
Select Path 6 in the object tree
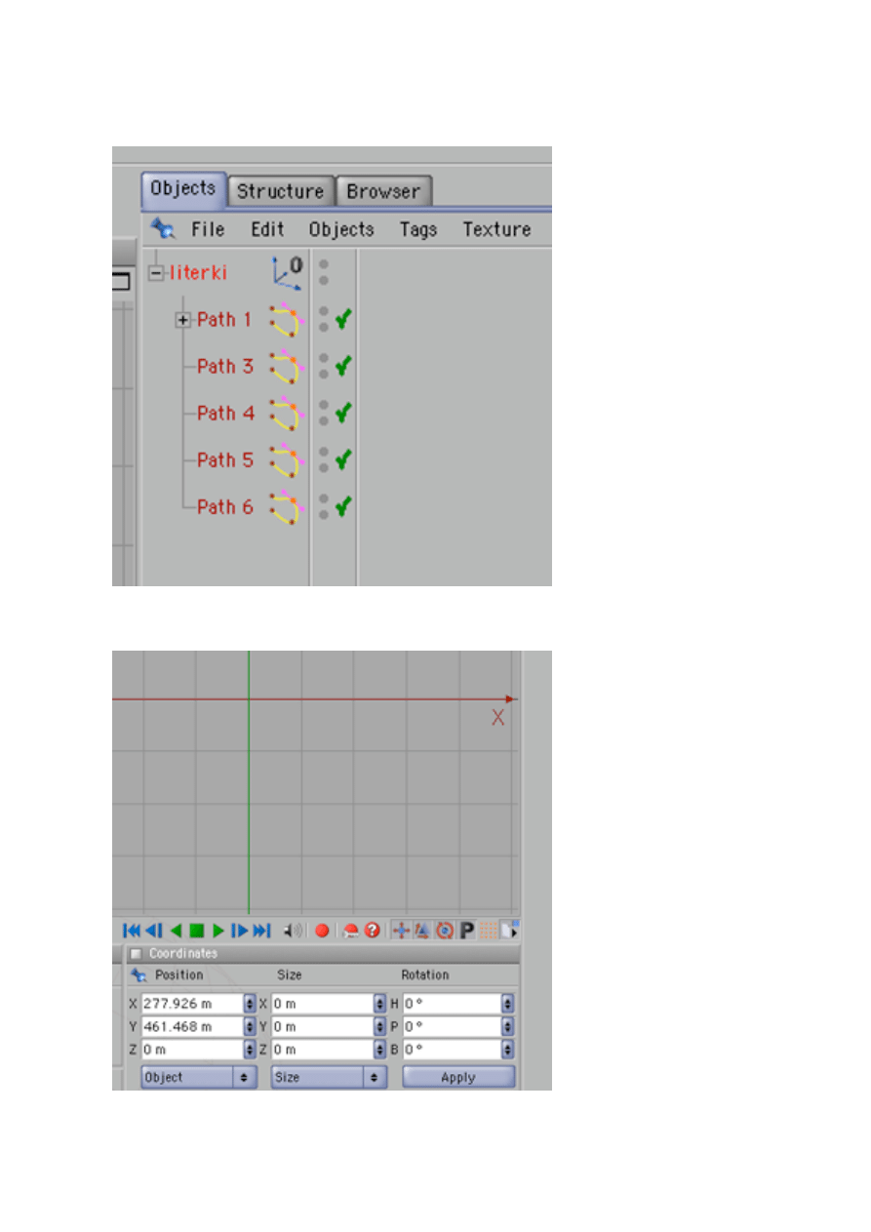pos(224,507)
